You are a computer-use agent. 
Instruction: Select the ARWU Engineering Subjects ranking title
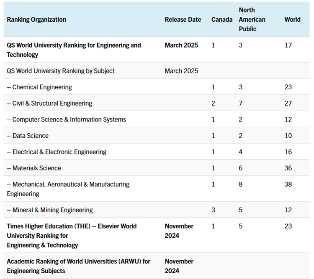click(78, 266)
